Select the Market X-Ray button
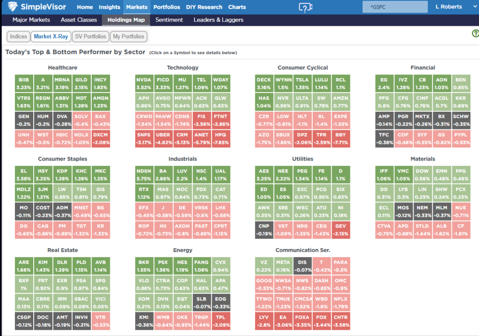Screen dimensions: 479x336 (x=51, y=36)
